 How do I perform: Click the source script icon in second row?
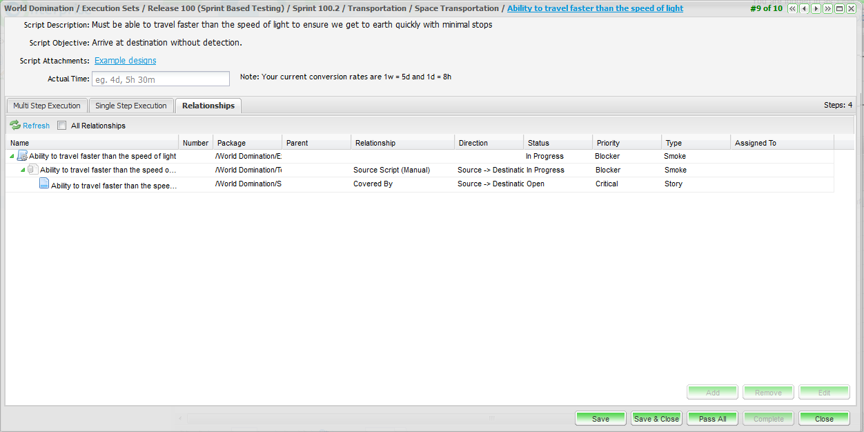coord(32,170)
